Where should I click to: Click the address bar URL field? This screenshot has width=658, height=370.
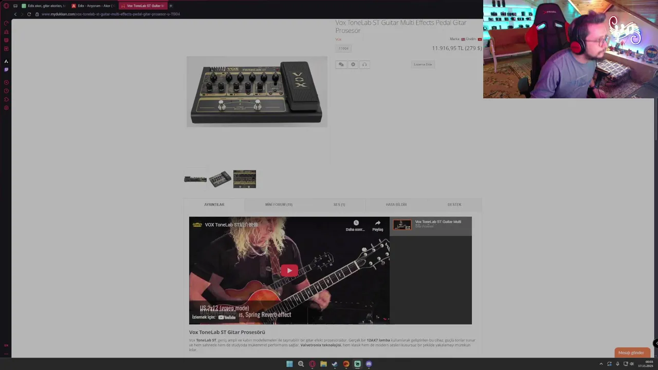point(111,14)
